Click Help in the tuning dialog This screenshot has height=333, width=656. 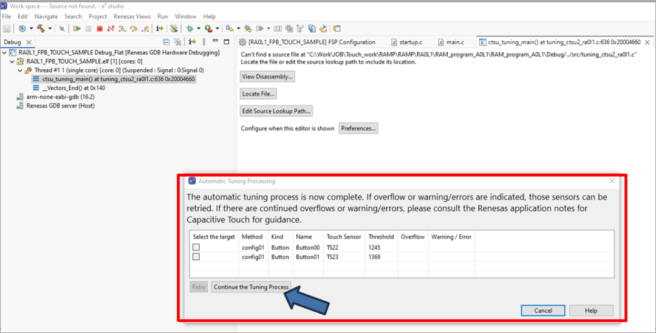pyautogui.click(x=591, y=311)
